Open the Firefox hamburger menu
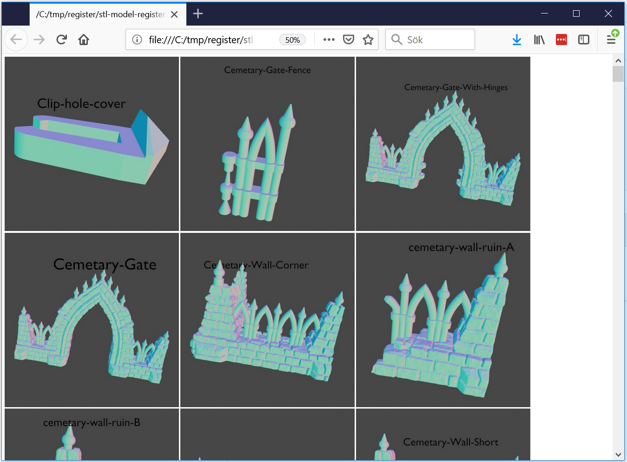The width and height of the screenshot is (627, 462). click(611, 40)
